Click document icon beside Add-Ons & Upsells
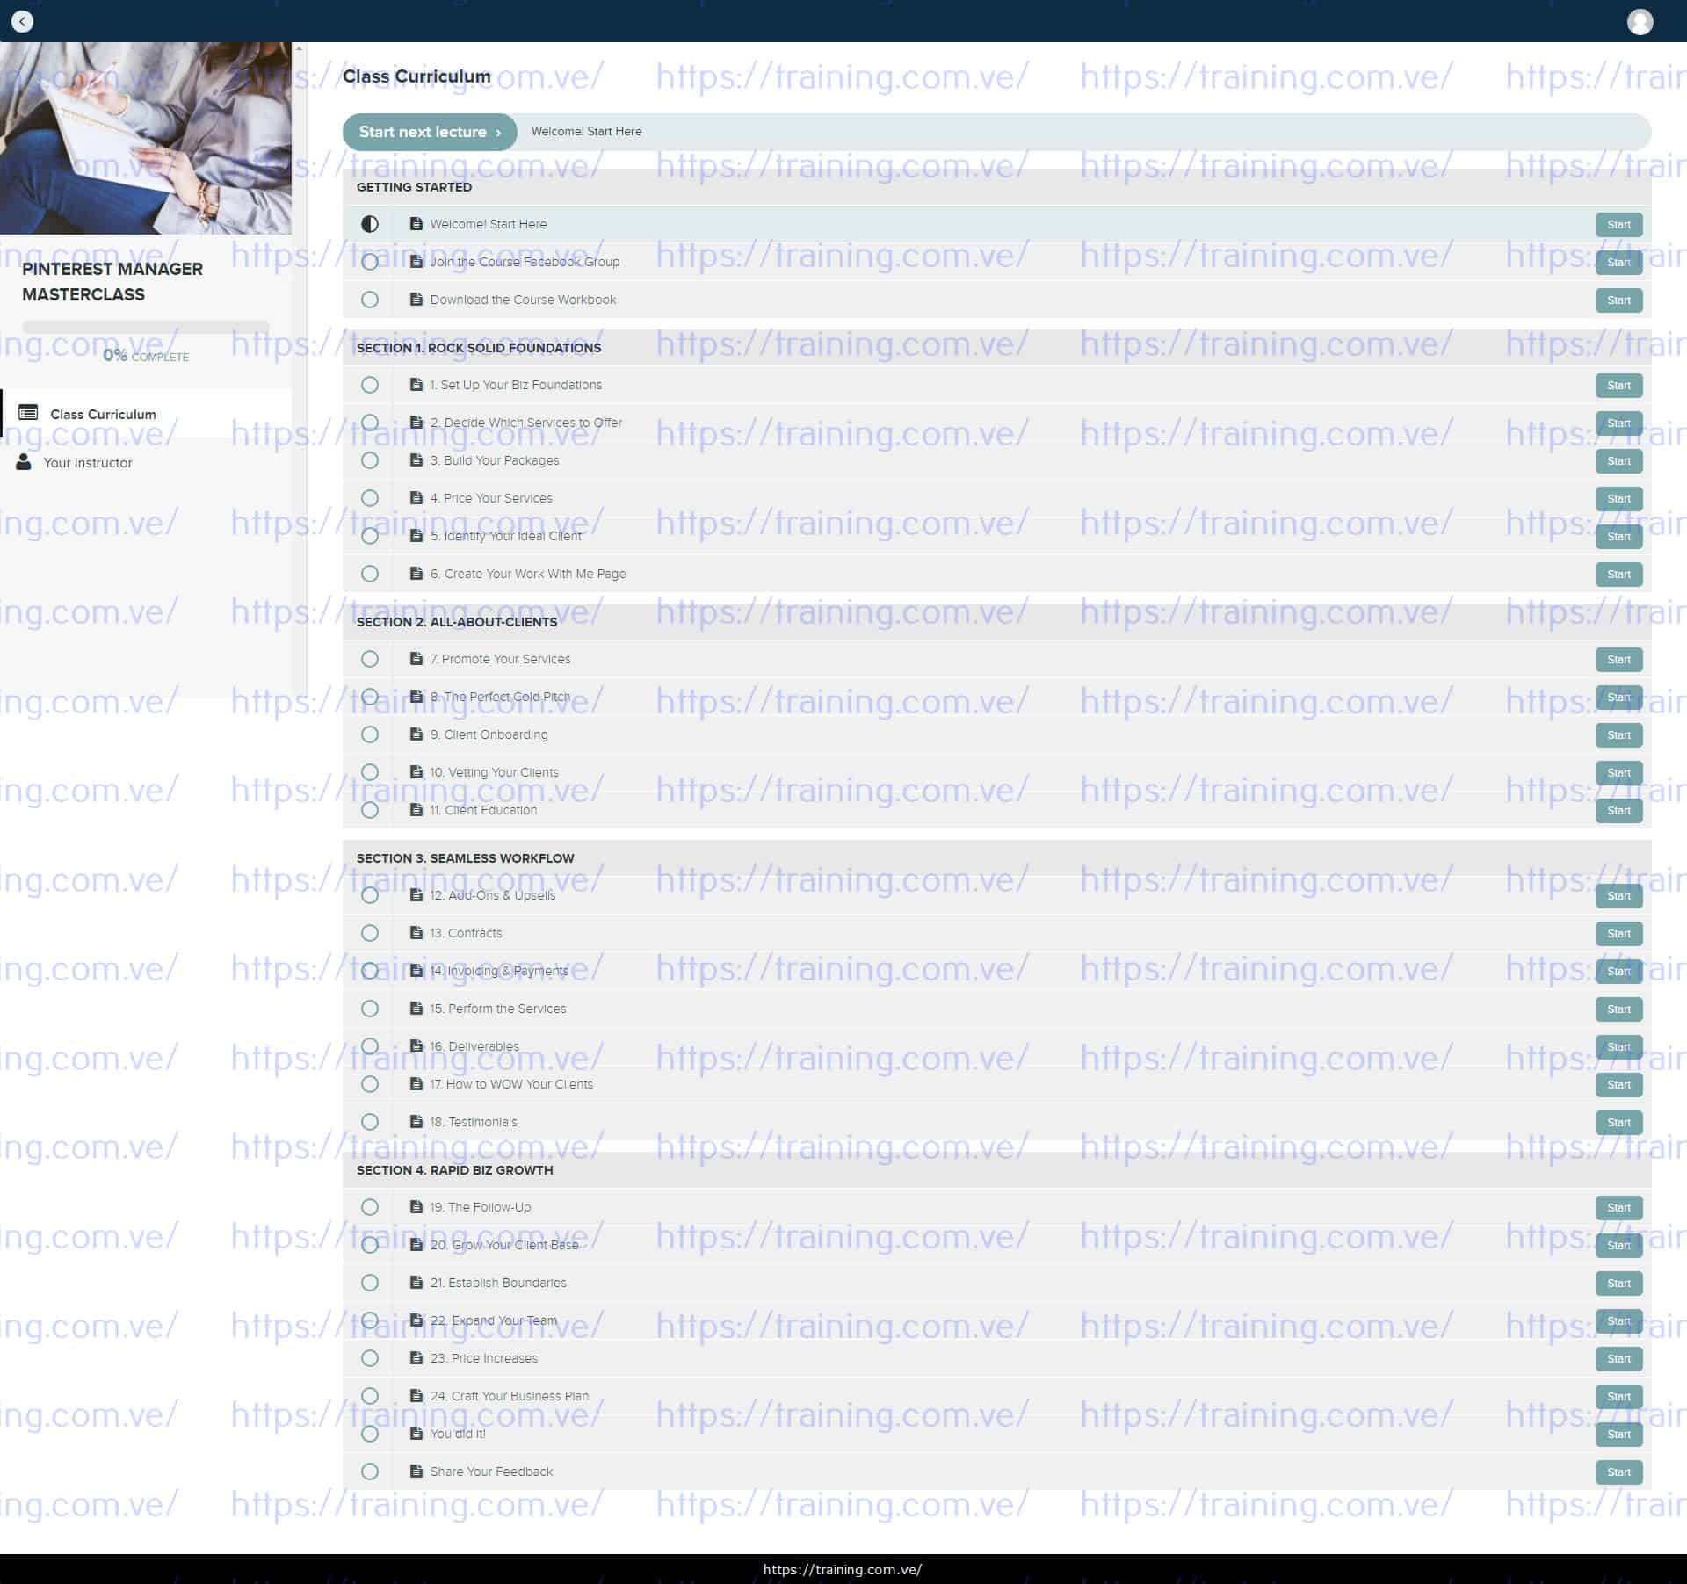1687x1584 pixels. pyautogui.click(x=416, y=895)
